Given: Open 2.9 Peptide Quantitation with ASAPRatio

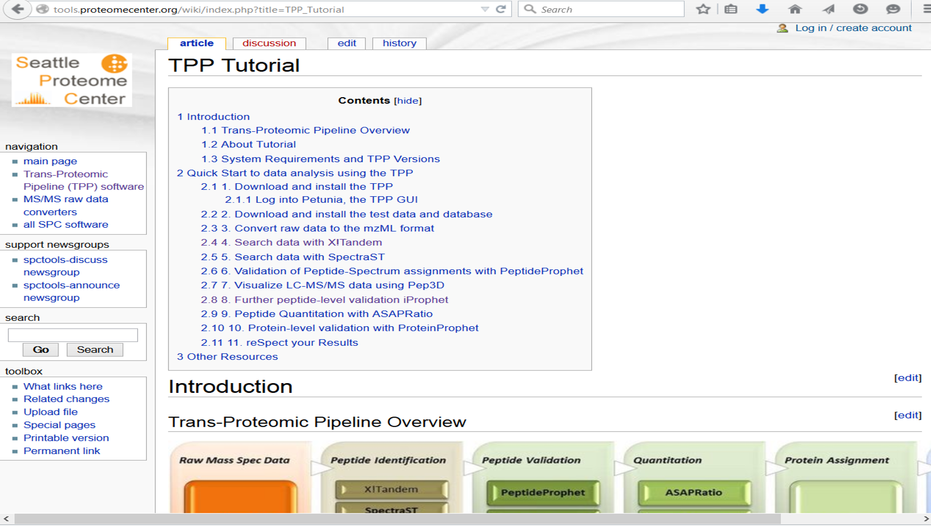Looking at the screenshot, I should 317,314.
